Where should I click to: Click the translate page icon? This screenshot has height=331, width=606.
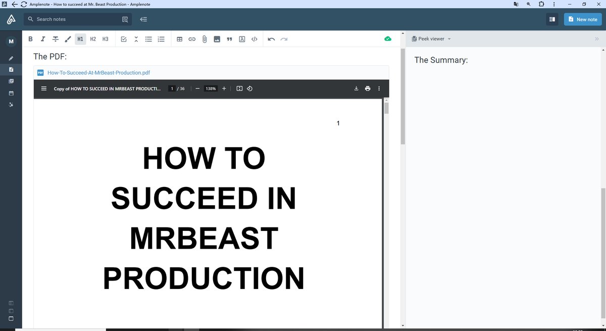tap(516, 4)
